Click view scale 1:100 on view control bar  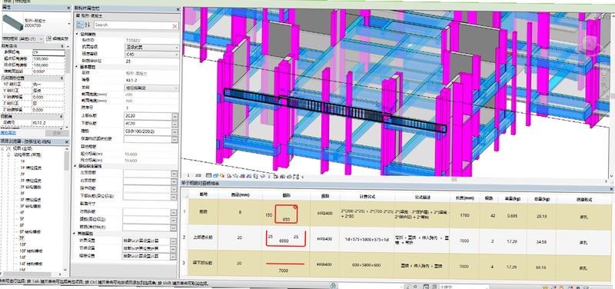coord(194,175)
